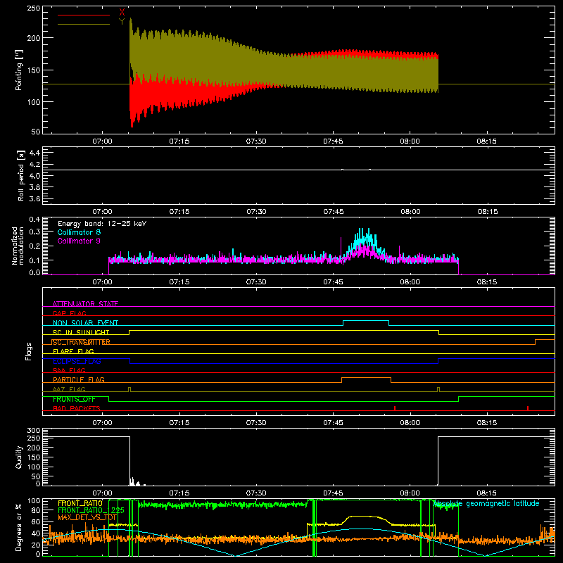Click the red X legend label

click(122, 13)
